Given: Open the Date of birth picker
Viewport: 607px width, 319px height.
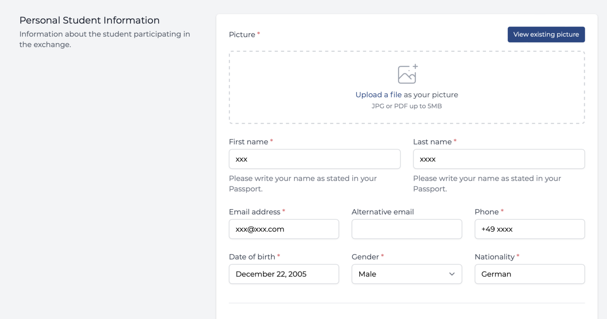Looking at the screenshot, I should pos(284,274).
